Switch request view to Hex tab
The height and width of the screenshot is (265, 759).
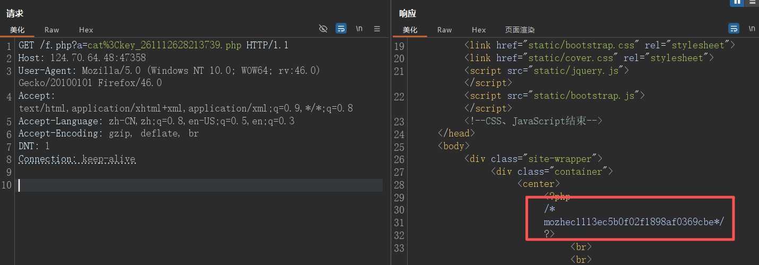(86, 30)
